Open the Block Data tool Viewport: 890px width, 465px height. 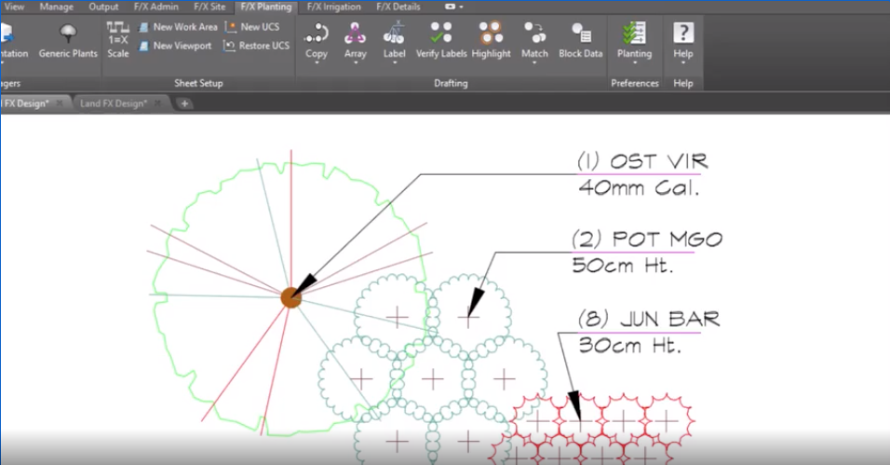pyautogui.click(x=580, y=40)
